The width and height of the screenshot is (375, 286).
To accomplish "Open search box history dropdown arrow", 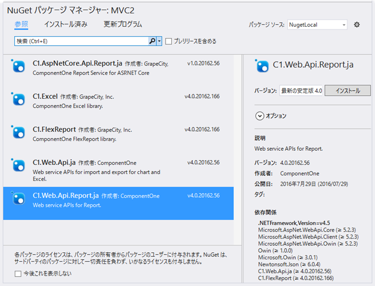I will (x=159, y=41).
